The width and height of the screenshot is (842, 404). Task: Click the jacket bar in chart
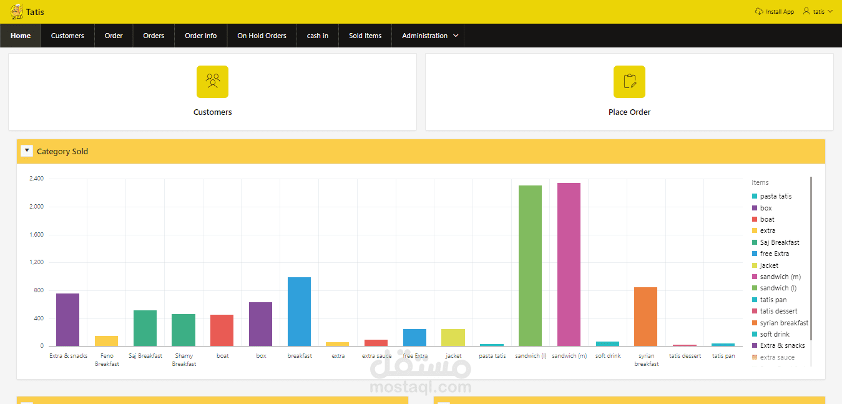click(453, 337)
